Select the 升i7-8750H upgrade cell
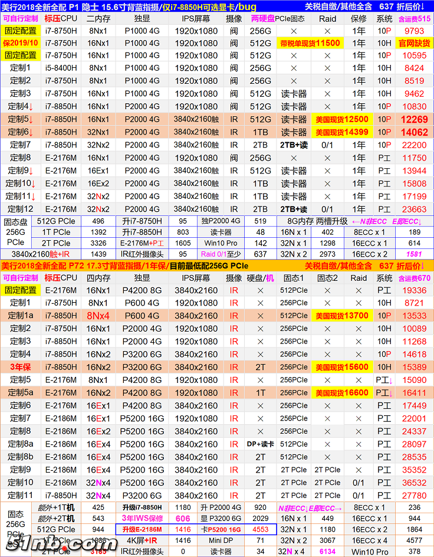 click(142, 221)
